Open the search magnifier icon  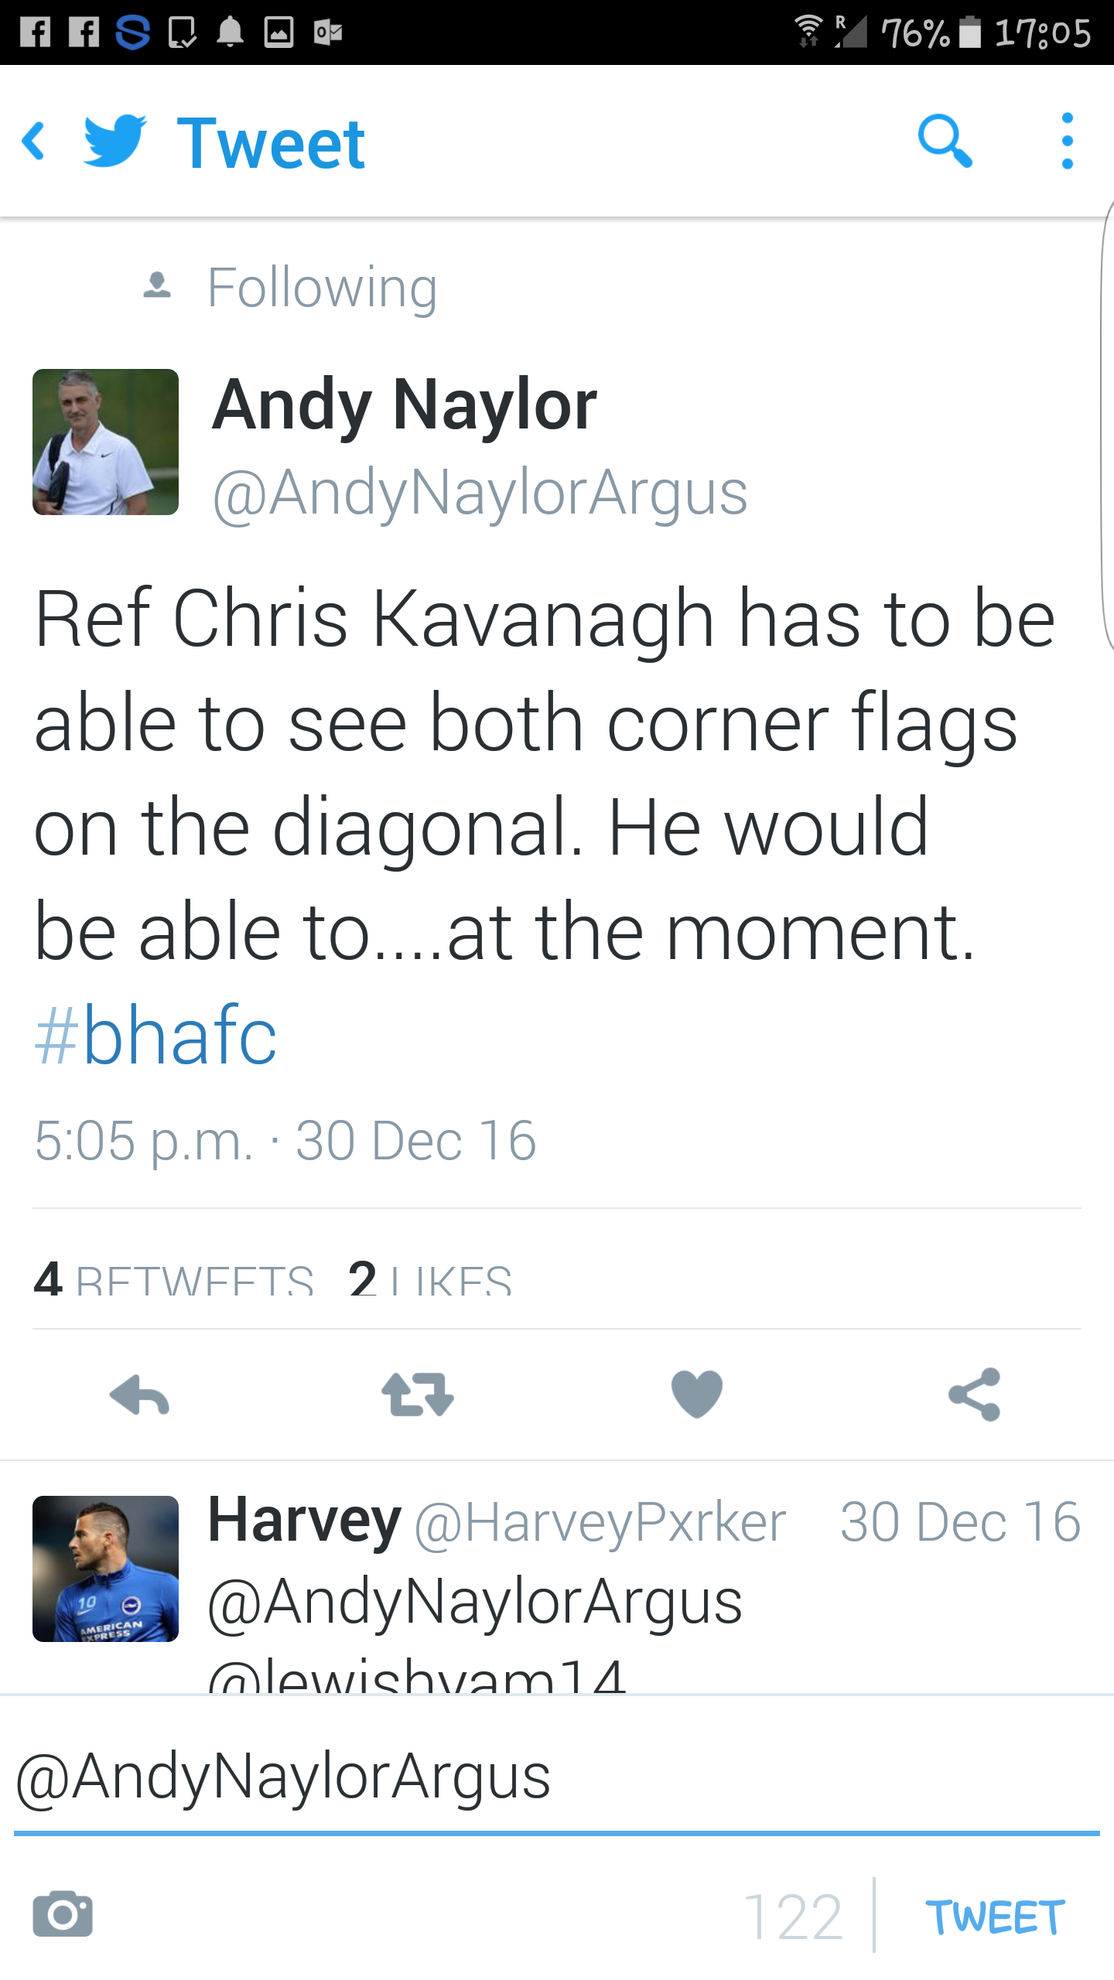click(x=945, y=142)
